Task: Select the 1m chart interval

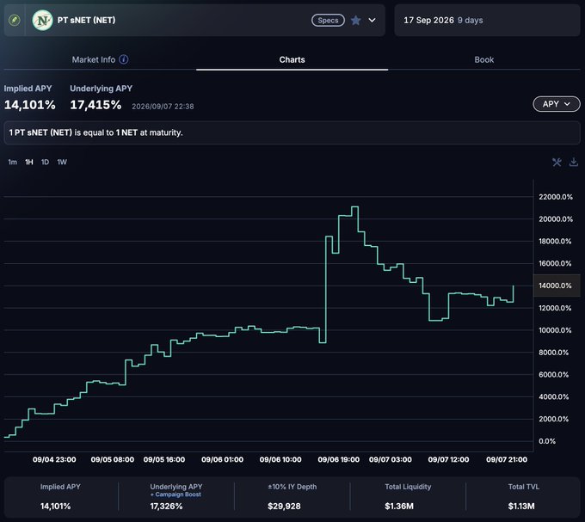Action: pos(12,162)
